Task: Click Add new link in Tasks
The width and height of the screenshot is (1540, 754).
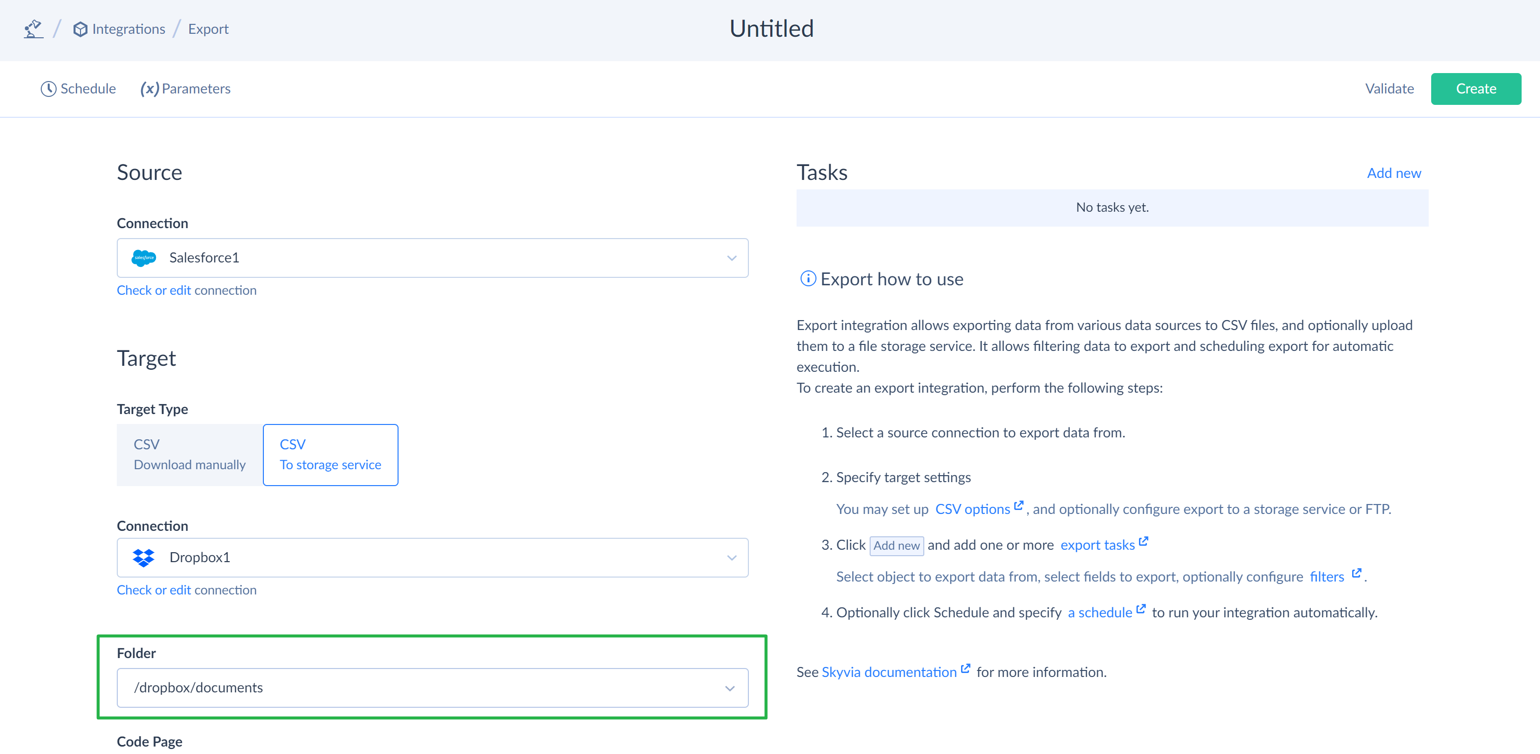Action: tap(1393, 173)
